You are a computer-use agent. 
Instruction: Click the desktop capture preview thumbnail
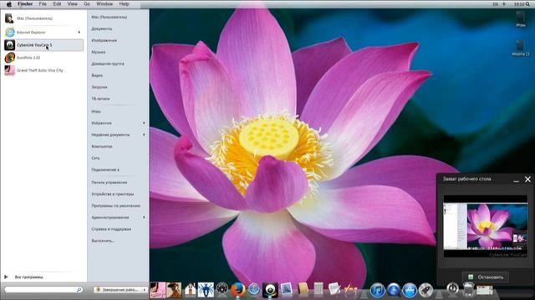(485, 226)
